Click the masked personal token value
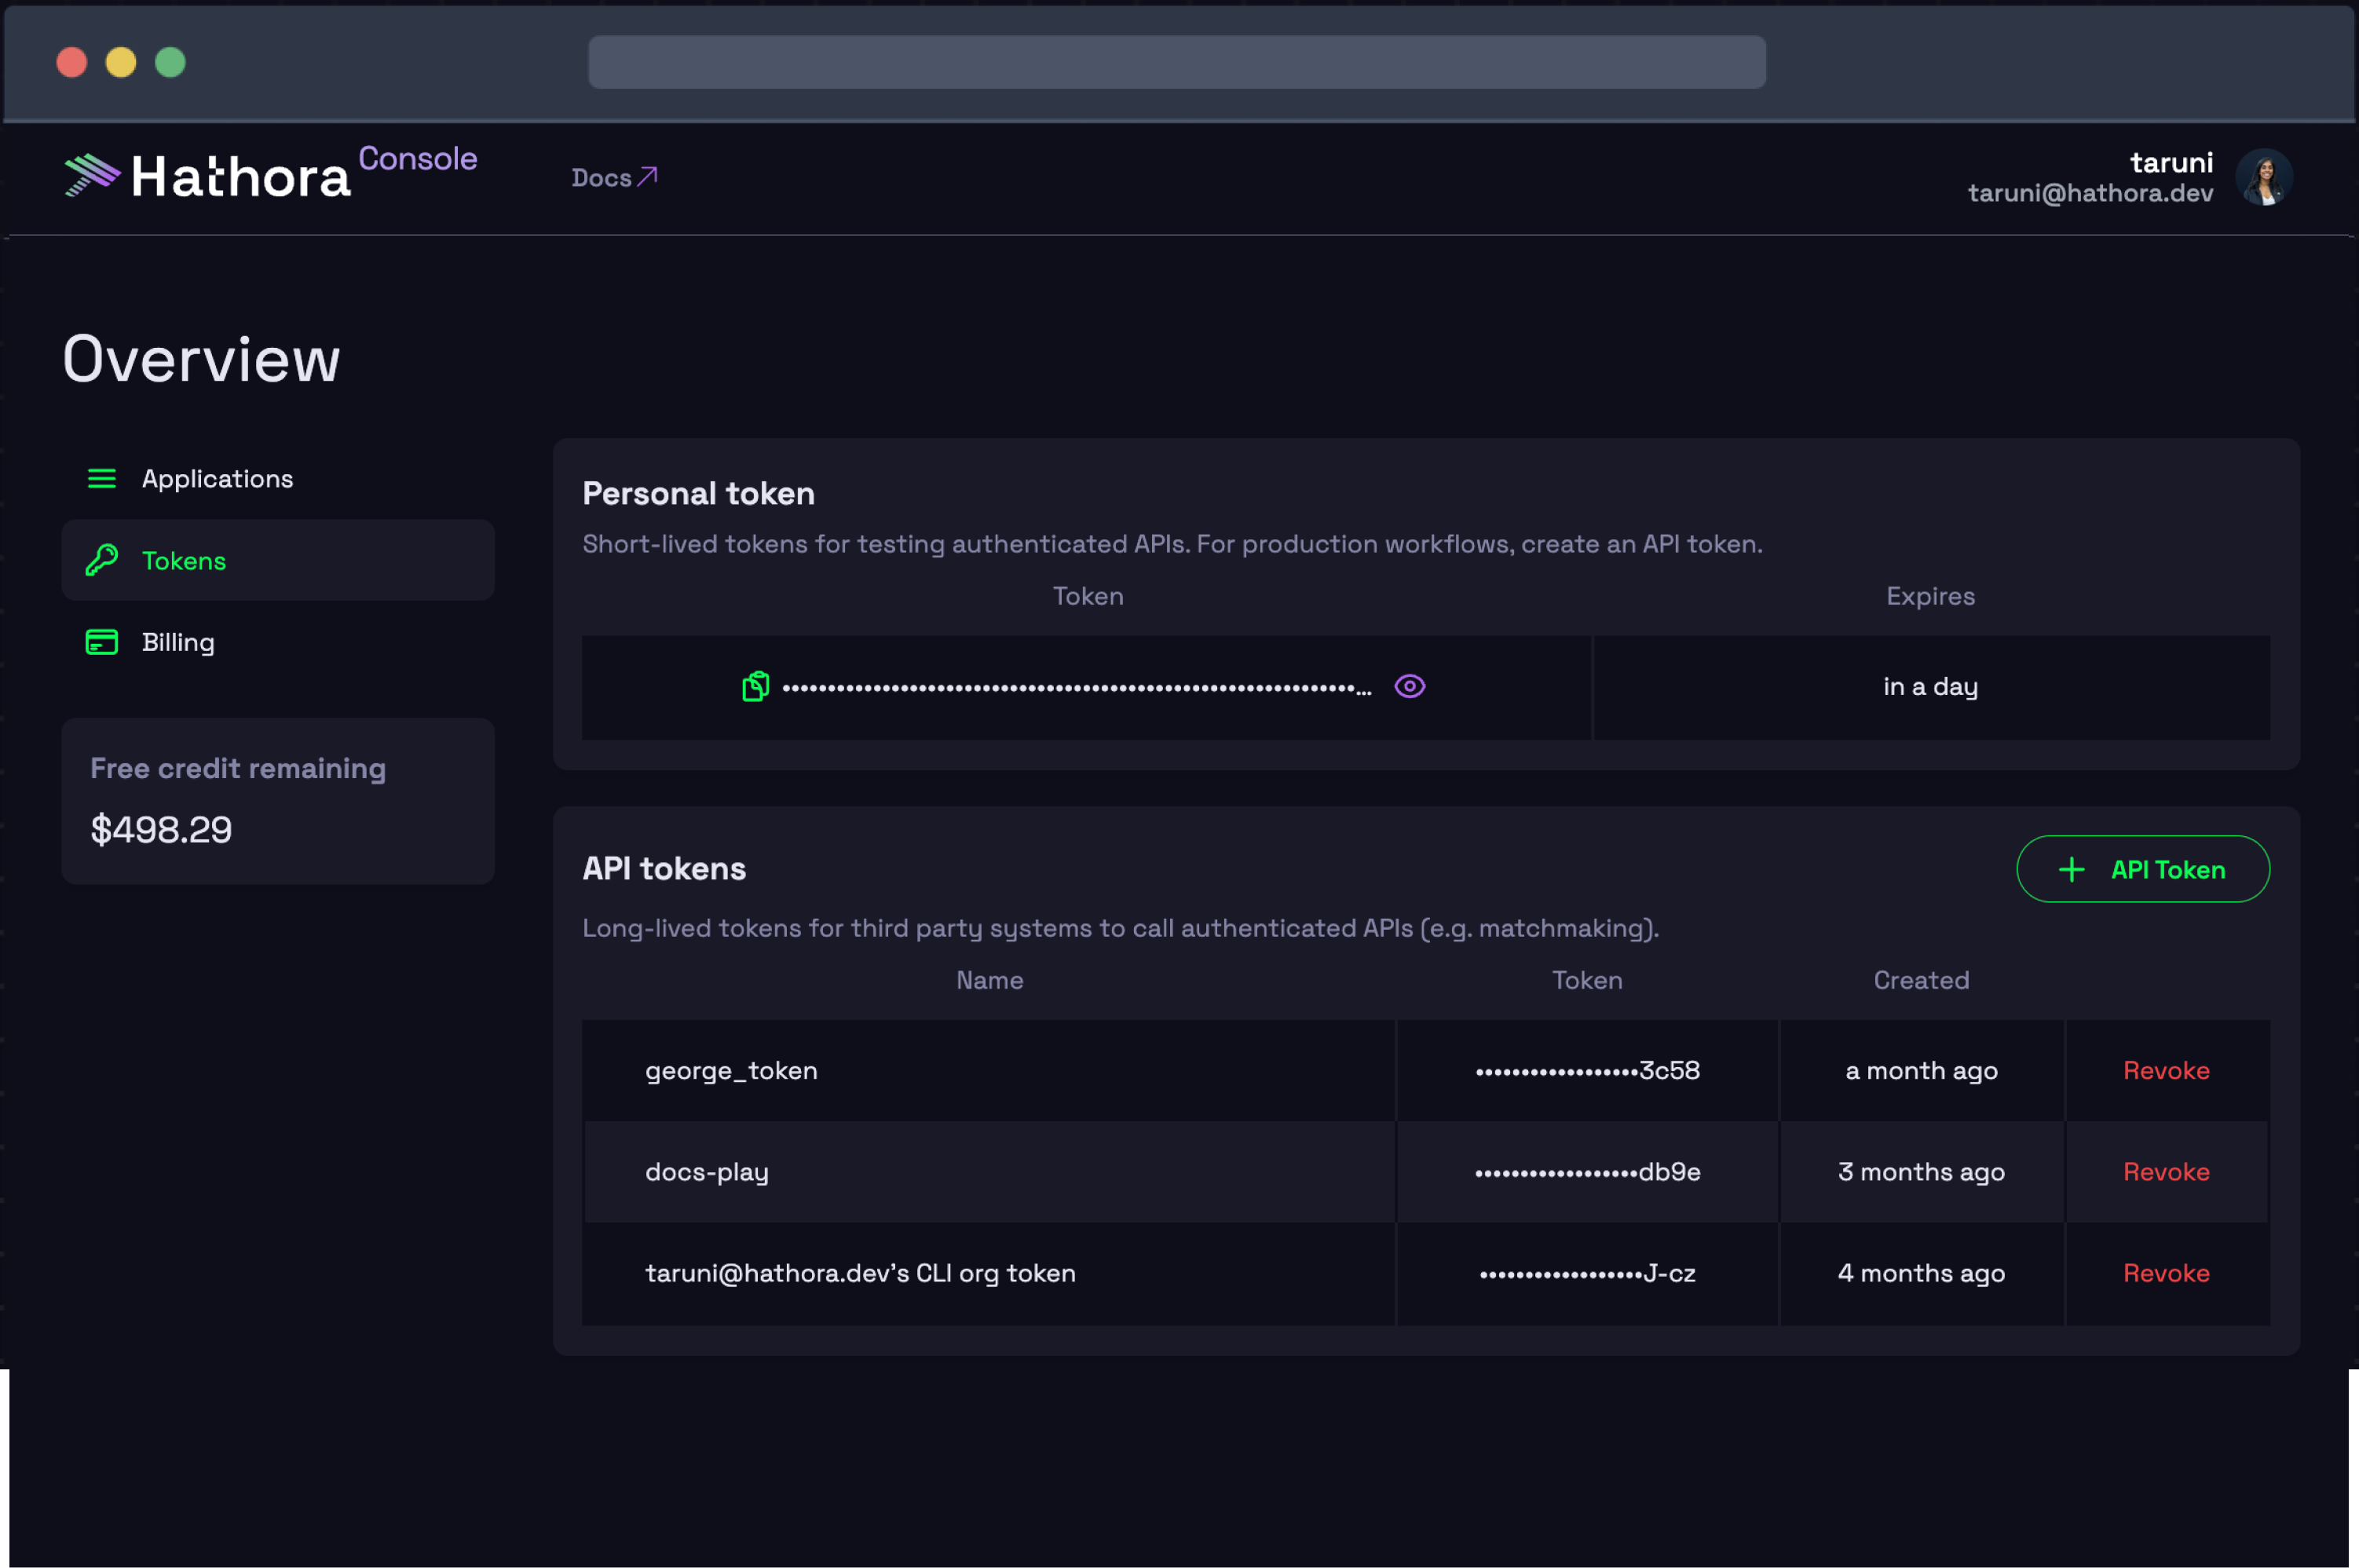The image size is (2359, 1568). point(1077,688)
